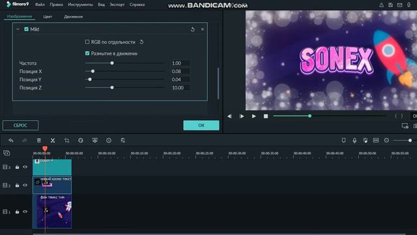Click the add track manager icon
Screen dimensions: 417x235
click(7, 153)
